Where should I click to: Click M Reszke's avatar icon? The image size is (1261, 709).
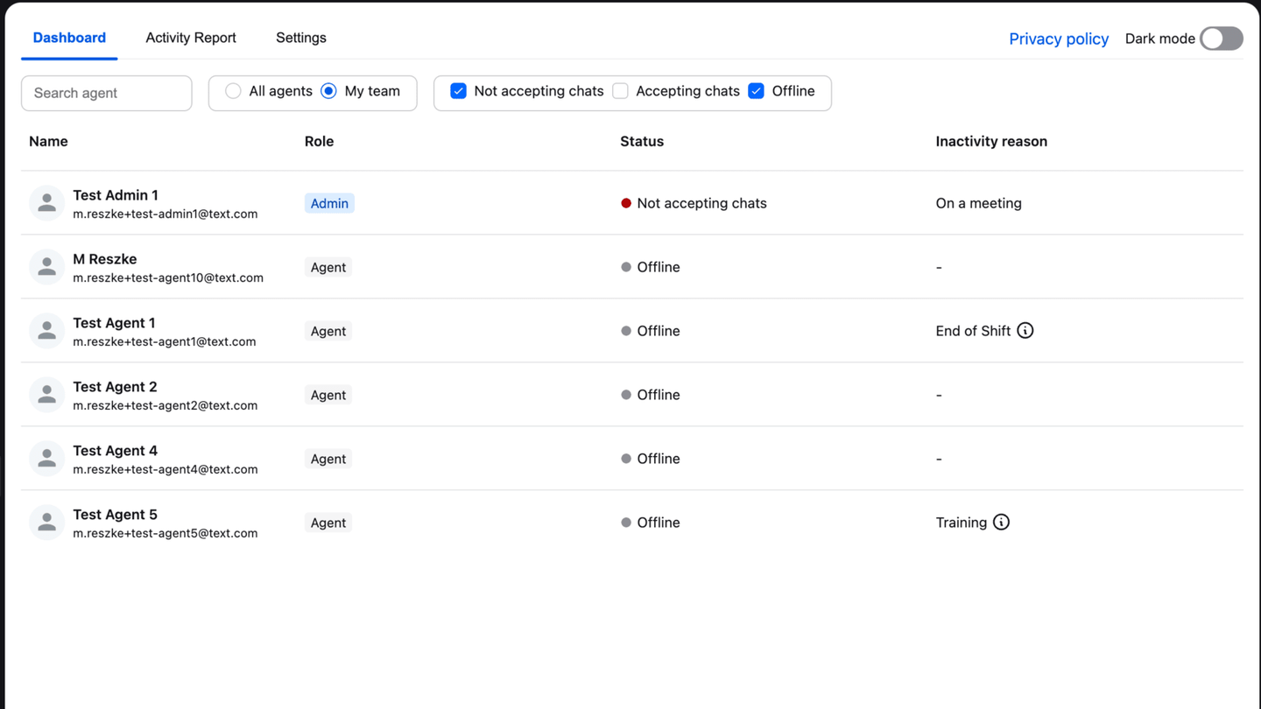tap(47, 267)
